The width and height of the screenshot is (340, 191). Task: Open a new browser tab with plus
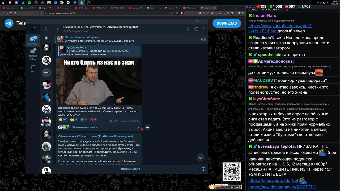[x=220, y=8]
